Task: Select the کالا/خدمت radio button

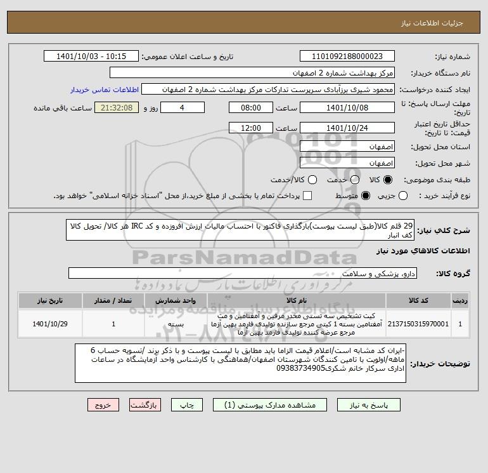Action: coord(312,180)
